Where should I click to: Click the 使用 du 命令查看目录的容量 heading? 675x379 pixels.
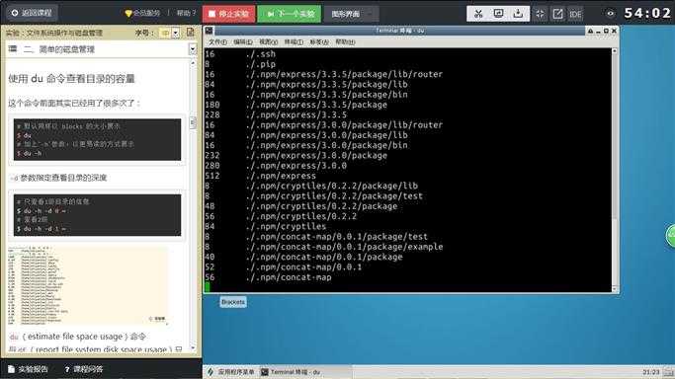click(71, 79)
